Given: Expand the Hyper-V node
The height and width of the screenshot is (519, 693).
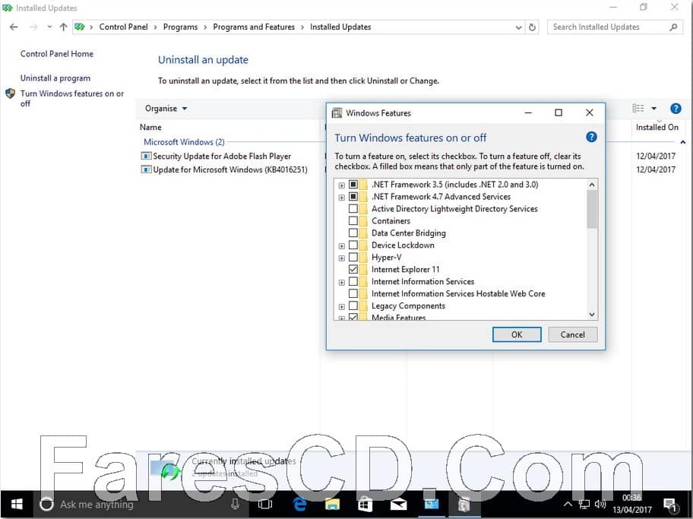Looking at the screenshot, I should (x=342, y=258).
